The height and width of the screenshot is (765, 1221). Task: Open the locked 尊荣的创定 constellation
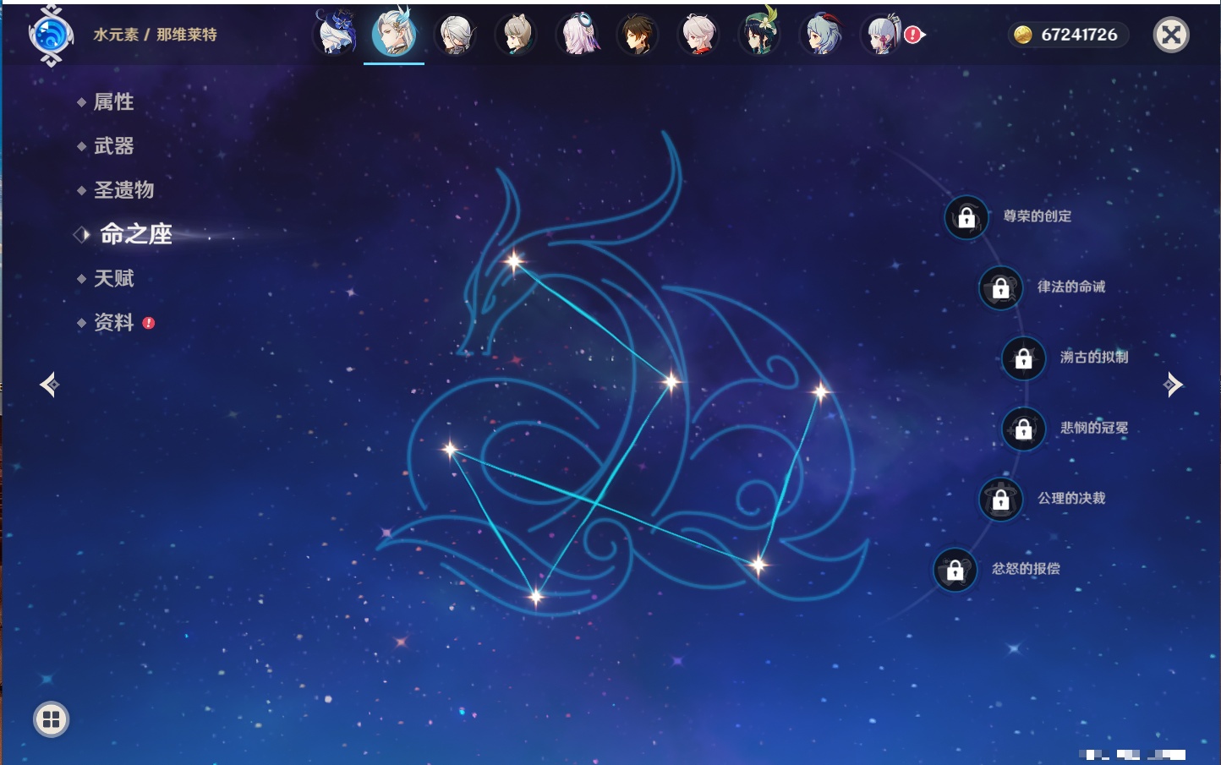tap(966, 218)
